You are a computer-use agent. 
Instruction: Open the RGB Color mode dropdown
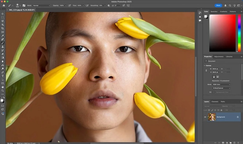221,84
